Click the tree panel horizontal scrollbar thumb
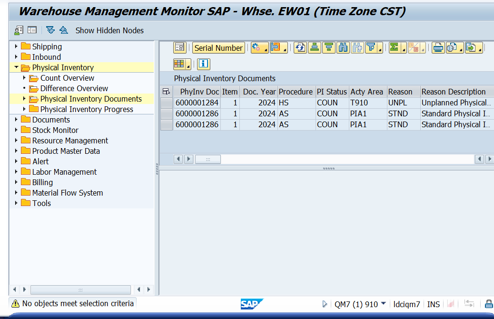Viewport: 494px width, 319px height. [80, 290]
